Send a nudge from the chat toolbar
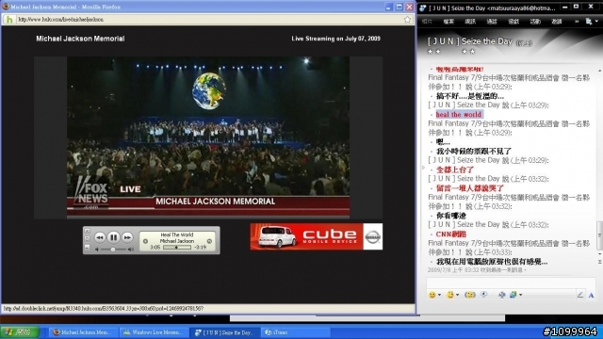The image size is (603, 339). pyautogui.click(x=470, y=295)
